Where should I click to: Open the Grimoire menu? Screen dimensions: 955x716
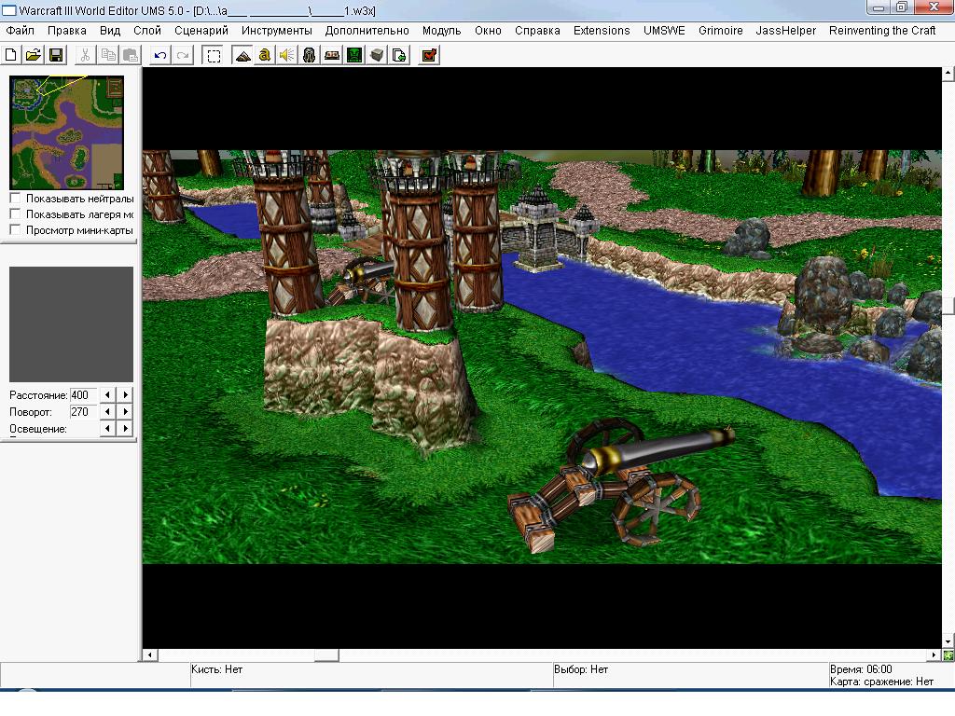[x=721, y=31]
